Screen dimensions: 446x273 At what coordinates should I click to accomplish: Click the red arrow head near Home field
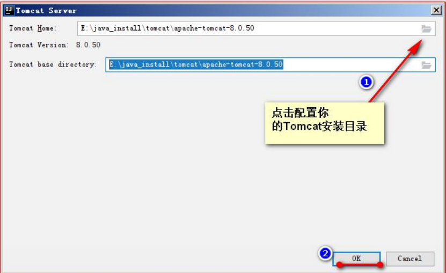point(416,47)
